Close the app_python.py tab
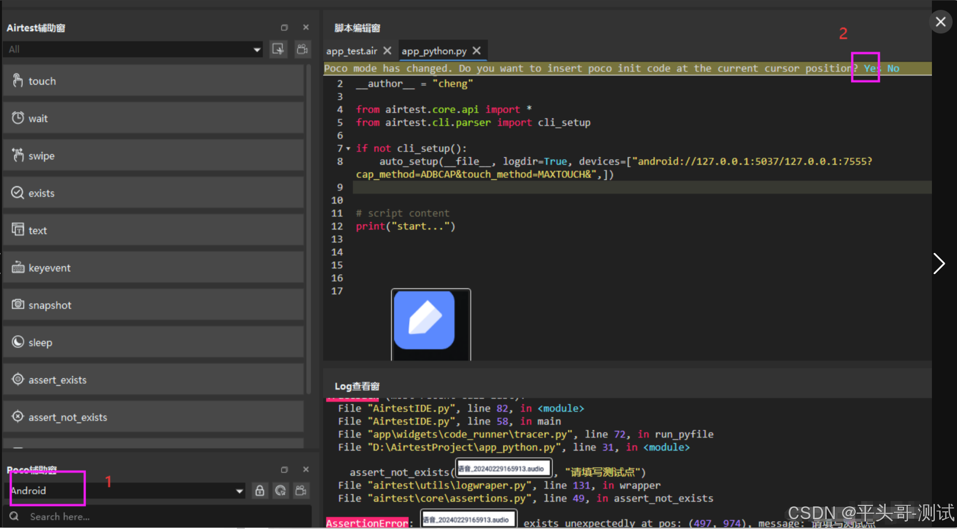 click(x=476, y=51)
